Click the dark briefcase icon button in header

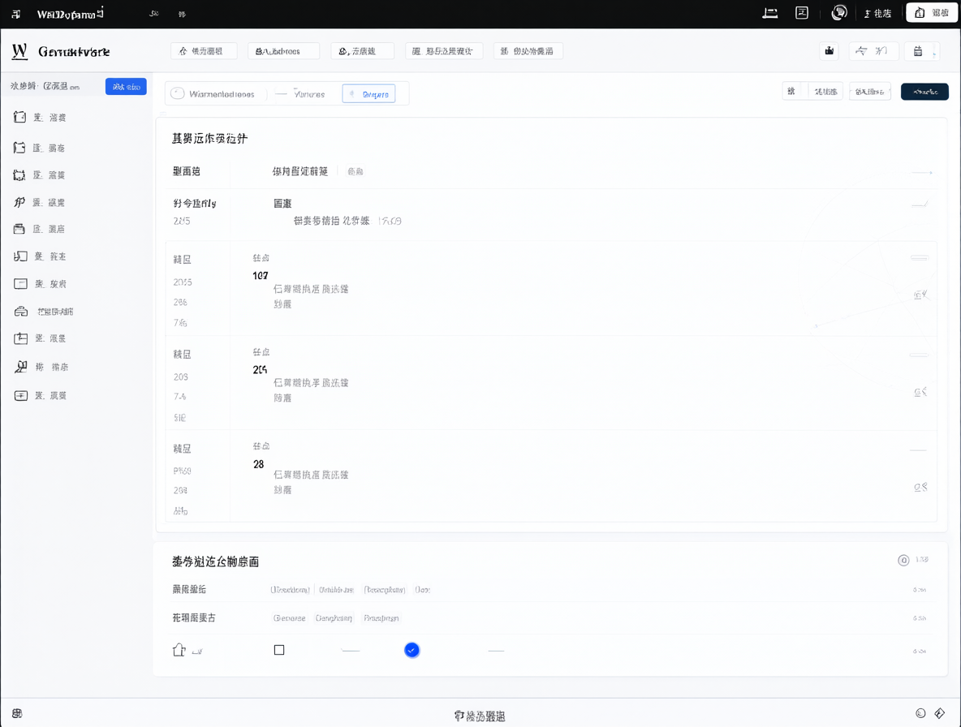830,51
